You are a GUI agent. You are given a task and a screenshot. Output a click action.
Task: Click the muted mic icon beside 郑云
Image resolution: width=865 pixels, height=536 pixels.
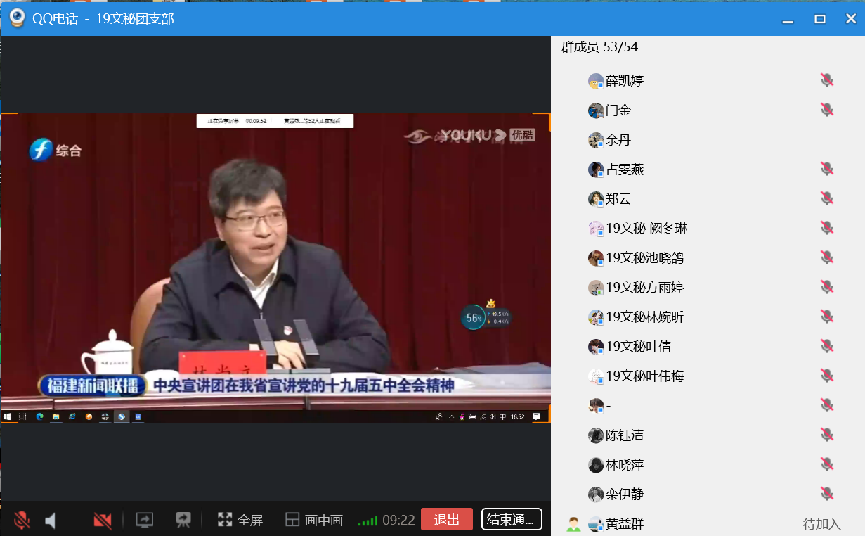827,199
